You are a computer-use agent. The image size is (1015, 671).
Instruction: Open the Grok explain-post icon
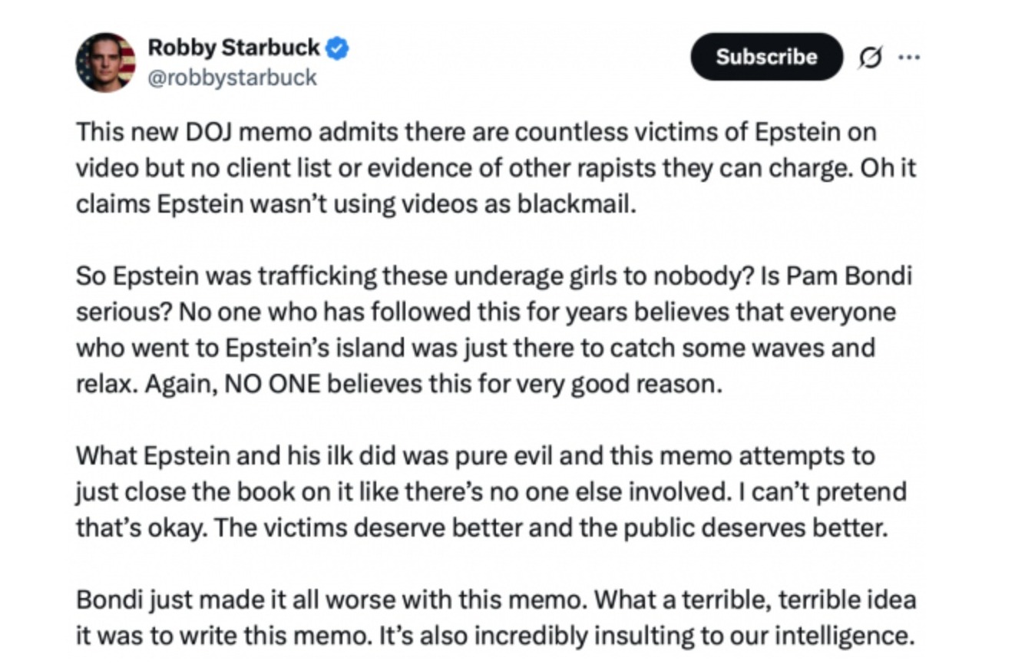click(x=870, y=57)
